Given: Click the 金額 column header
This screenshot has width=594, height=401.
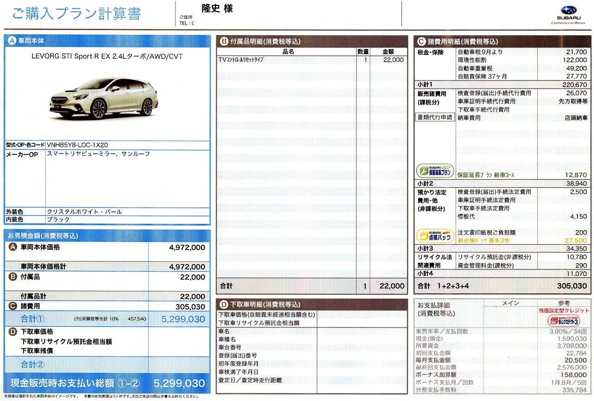Looking at the screenshot, I should 388,52.
